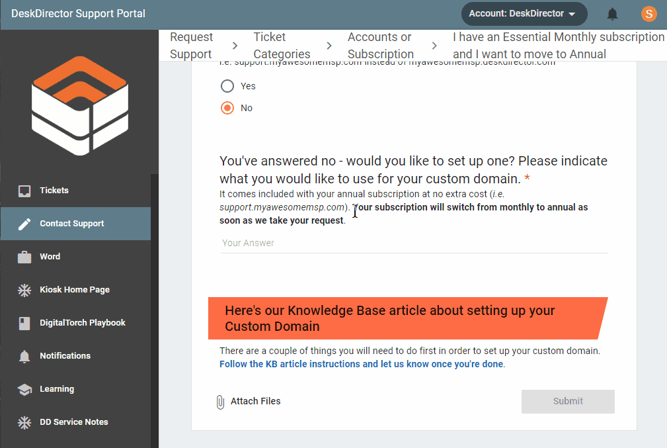Viewport: 667px width, 448px height.
Task: Click the paperclip attach icon
Action: tap(220, 402)
